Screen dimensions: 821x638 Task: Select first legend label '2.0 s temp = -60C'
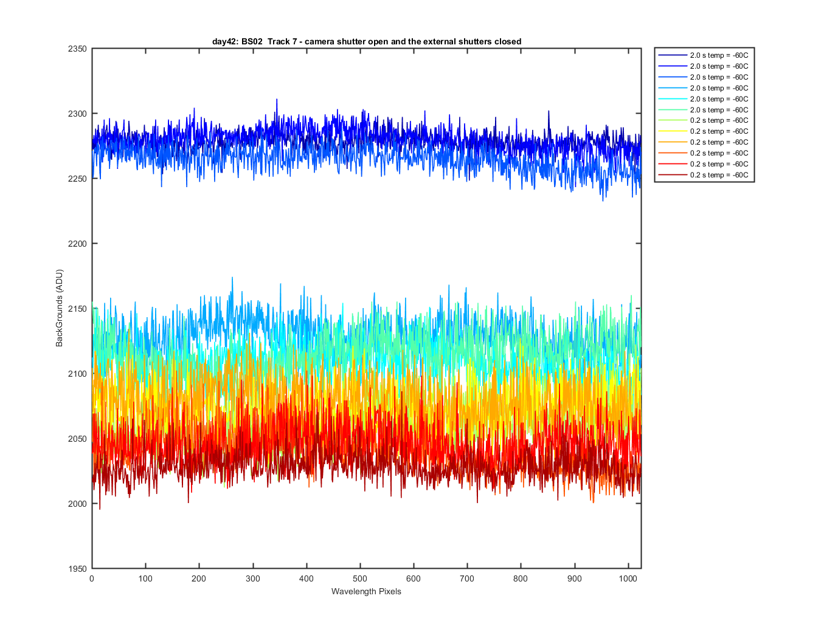719,55
